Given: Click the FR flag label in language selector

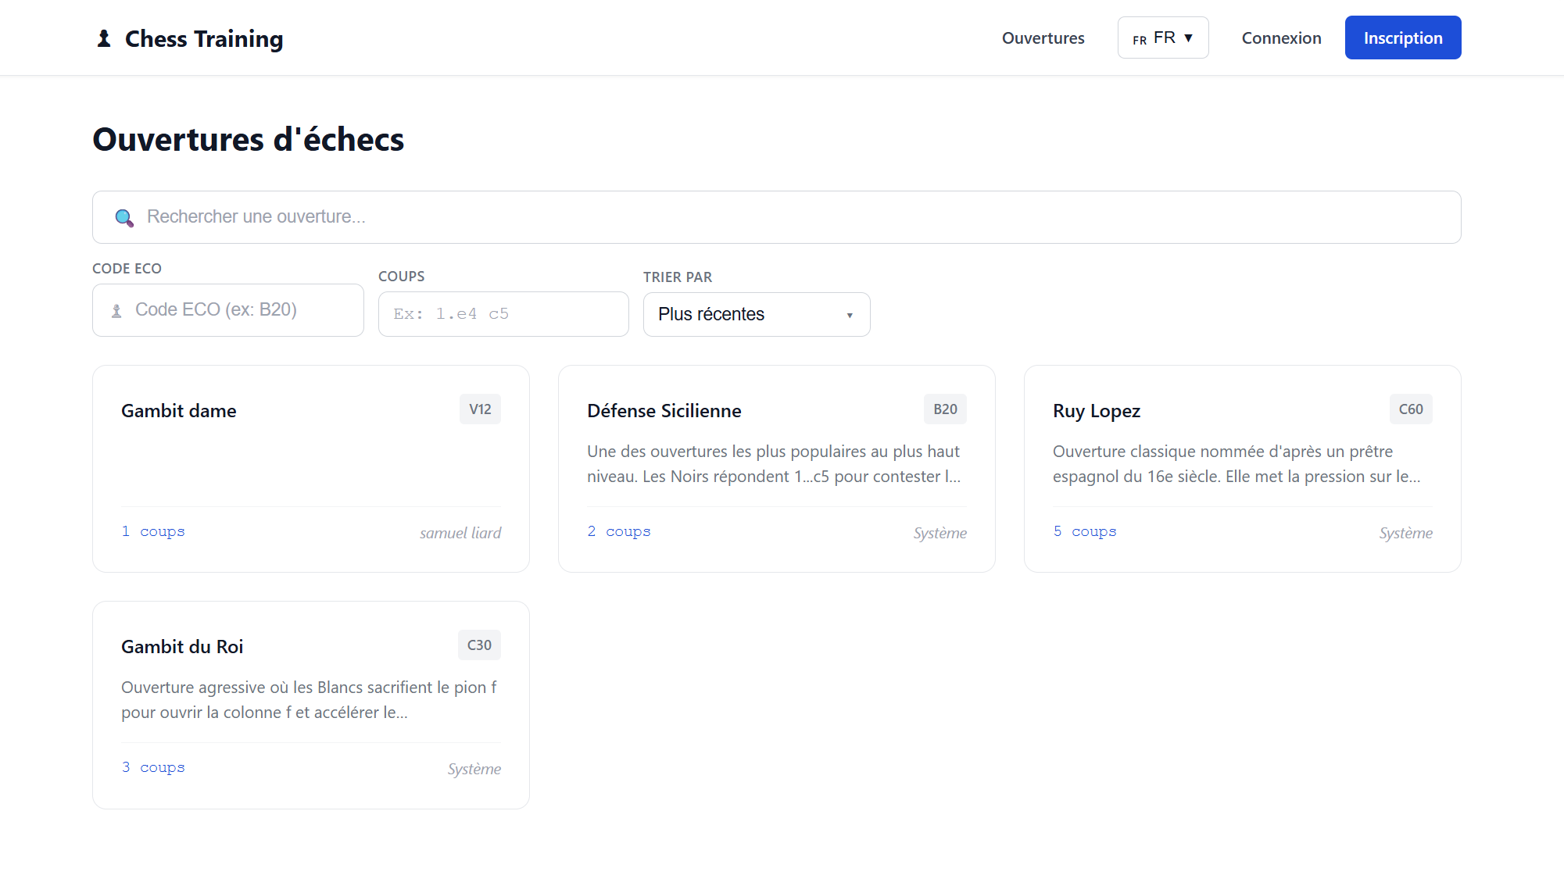Looking at the screenshot, I should (1140, 40).
